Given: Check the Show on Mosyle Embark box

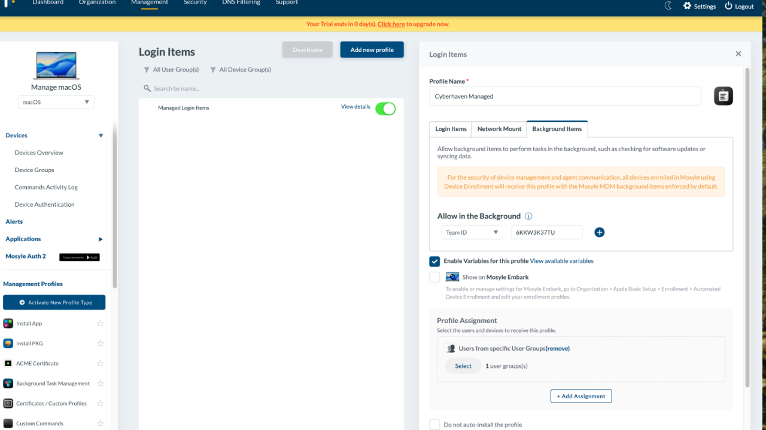Looking at the screenshot, I should (434, 277).
